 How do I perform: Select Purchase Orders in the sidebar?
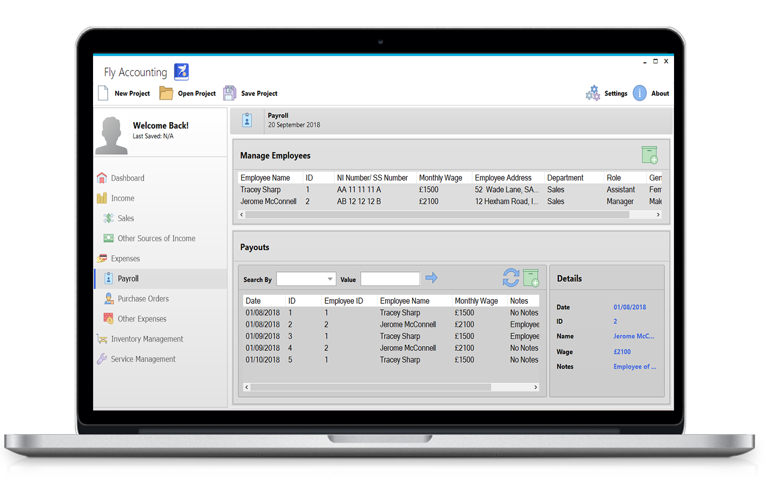click(143, 299)
